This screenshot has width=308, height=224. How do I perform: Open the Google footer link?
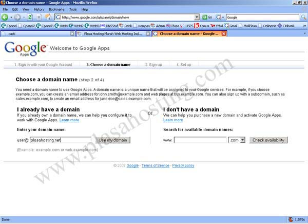pyautogui.click(x=132, y=165)
